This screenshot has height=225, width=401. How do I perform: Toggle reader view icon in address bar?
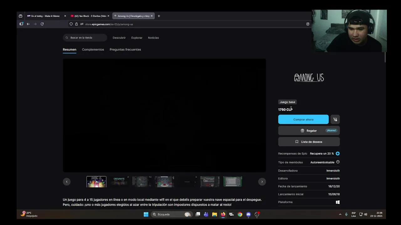(x=308, y=24)
